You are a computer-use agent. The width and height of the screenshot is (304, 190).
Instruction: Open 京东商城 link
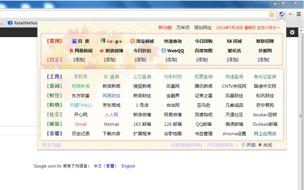[x=111, y=105]
